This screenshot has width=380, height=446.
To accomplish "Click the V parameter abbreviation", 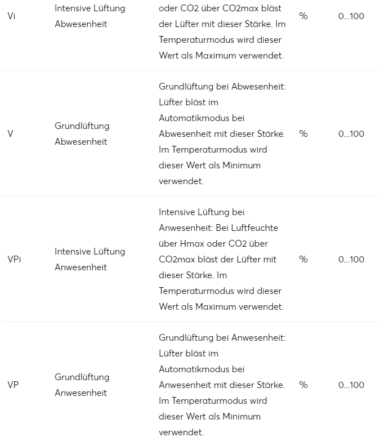I will point(11,134).
